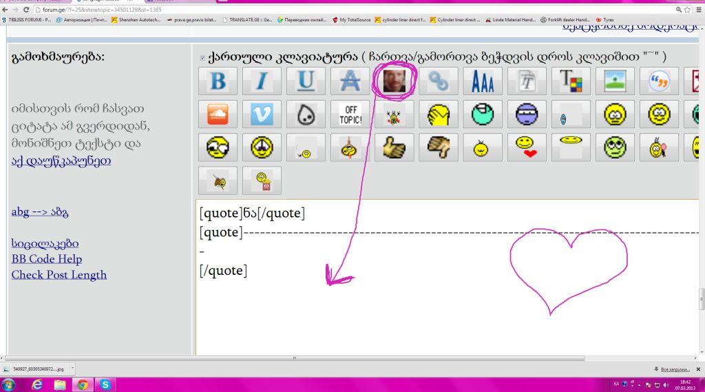Open Chrome menu hamburger button

click(699, 10)
